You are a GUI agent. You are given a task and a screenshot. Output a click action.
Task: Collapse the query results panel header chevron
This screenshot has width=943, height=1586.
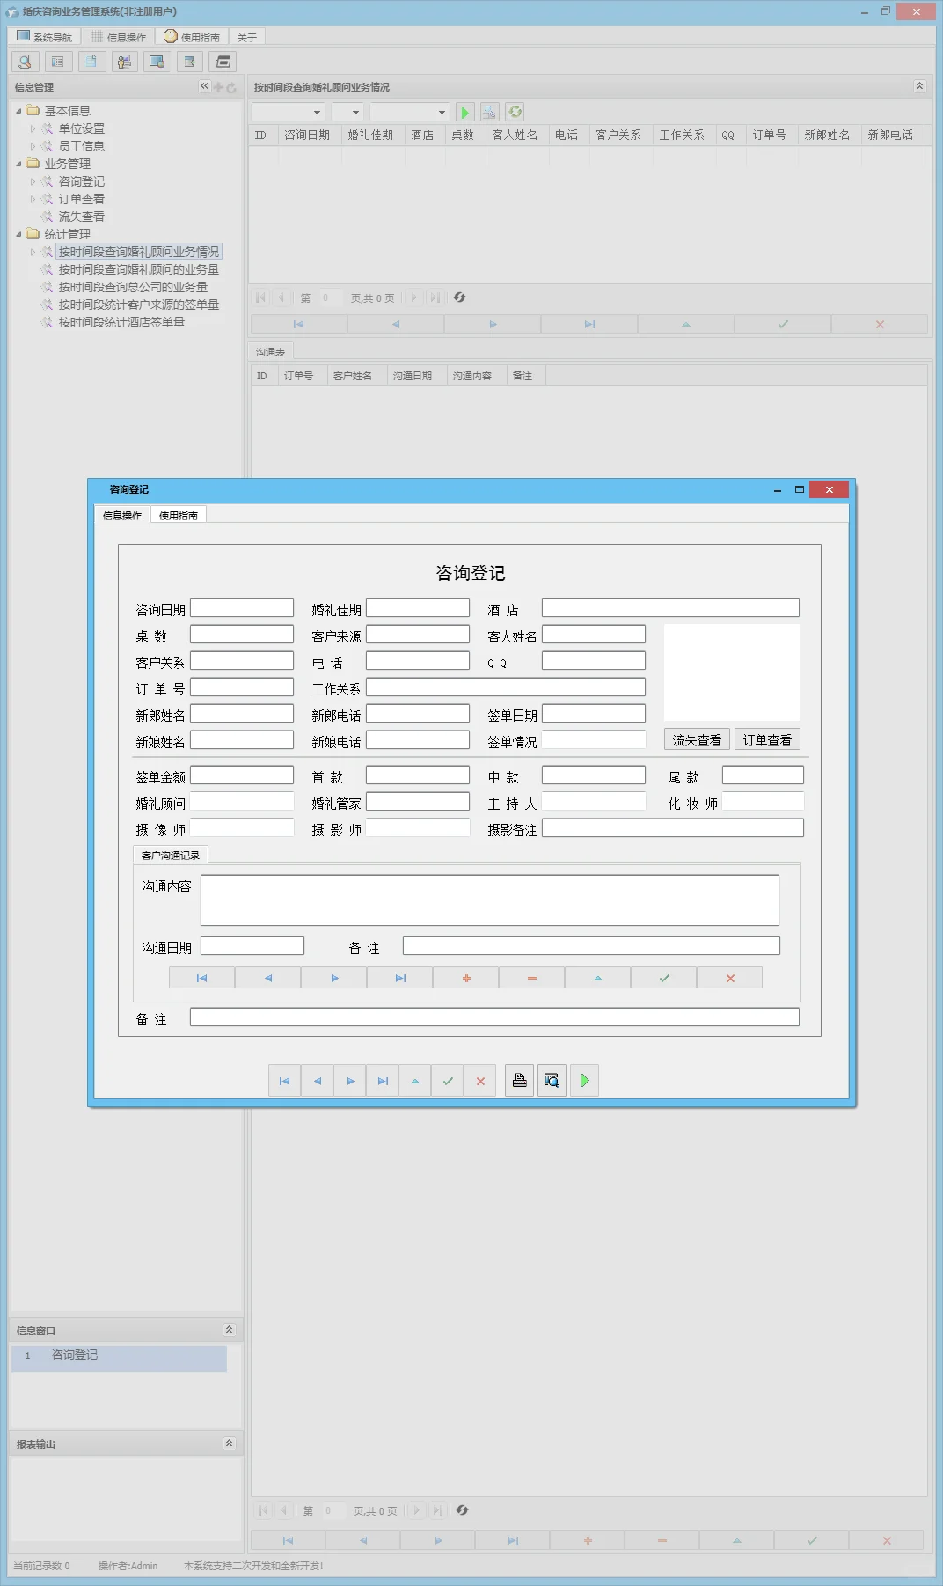pos(919,86)
